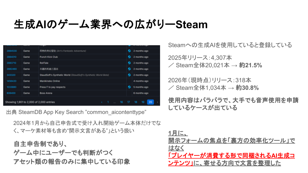This screenshot has height=173, width=308.
Task: Jump to pagination page 1
Action: [108, 102]
